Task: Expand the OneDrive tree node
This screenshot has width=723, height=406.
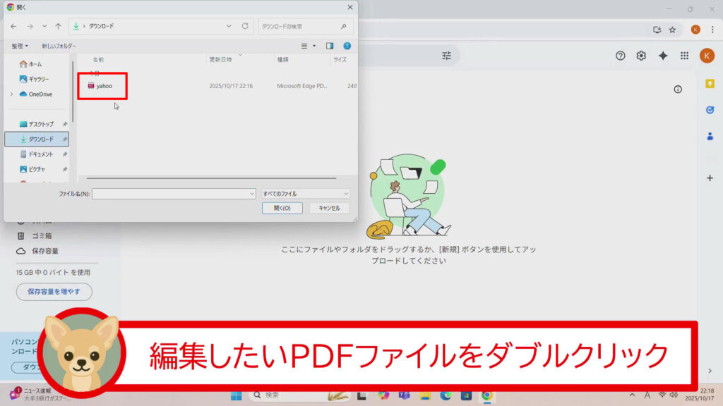Action: point(11,94)
